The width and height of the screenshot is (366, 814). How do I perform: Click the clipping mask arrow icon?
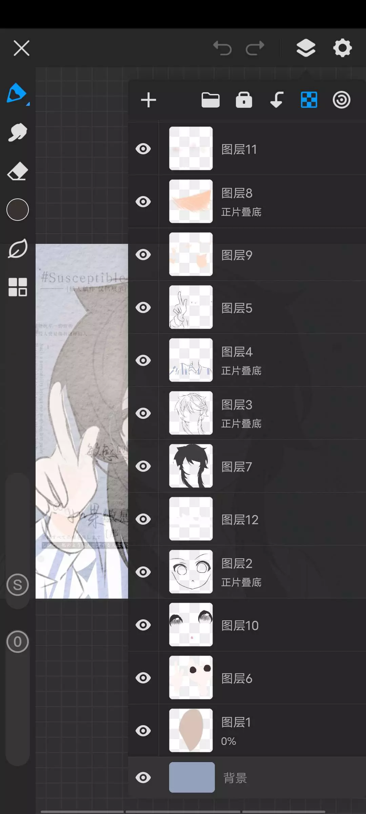pos(277,100)
